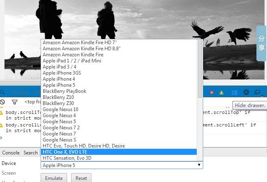This screenshot has width=267, height=182.
Task: Click the Emulate button
Action: (x=54, y=178)
